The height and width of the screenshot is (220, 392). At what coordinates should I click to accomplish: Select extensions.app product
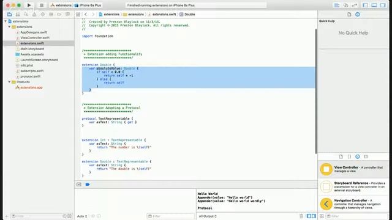pyautogui.click(x=31, y=87)
